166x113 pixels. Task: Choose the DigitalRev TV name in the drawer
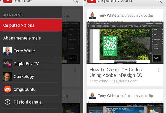[x=26, y=64]
